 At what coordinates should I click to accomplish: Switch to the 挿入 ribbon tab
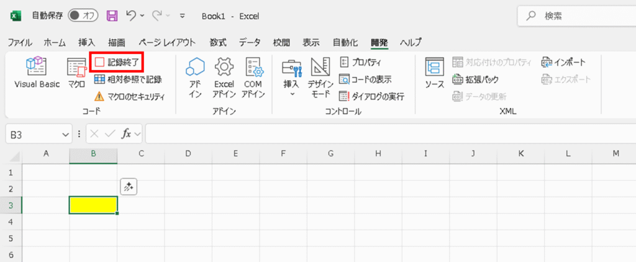point(87,43)
